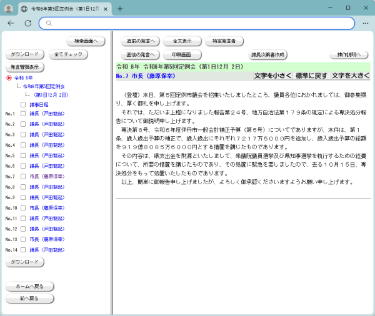The width and height of the screenshot is (375, 316).
Task: Click the red arrow icon next to 令和 6年
Action: pos(9,77)
